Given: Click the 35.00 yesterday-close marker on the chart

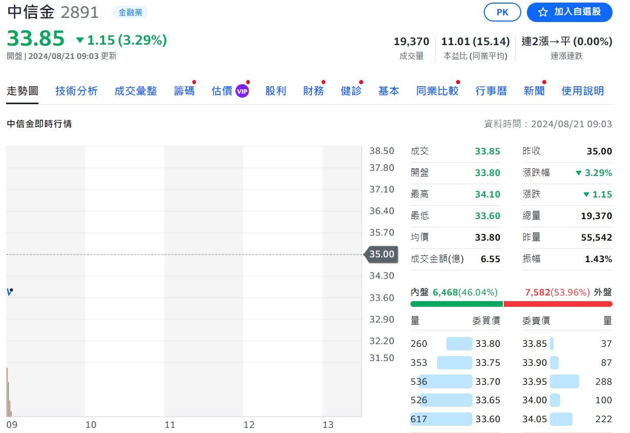Looking at the screenshot, I should pos(381,253).
